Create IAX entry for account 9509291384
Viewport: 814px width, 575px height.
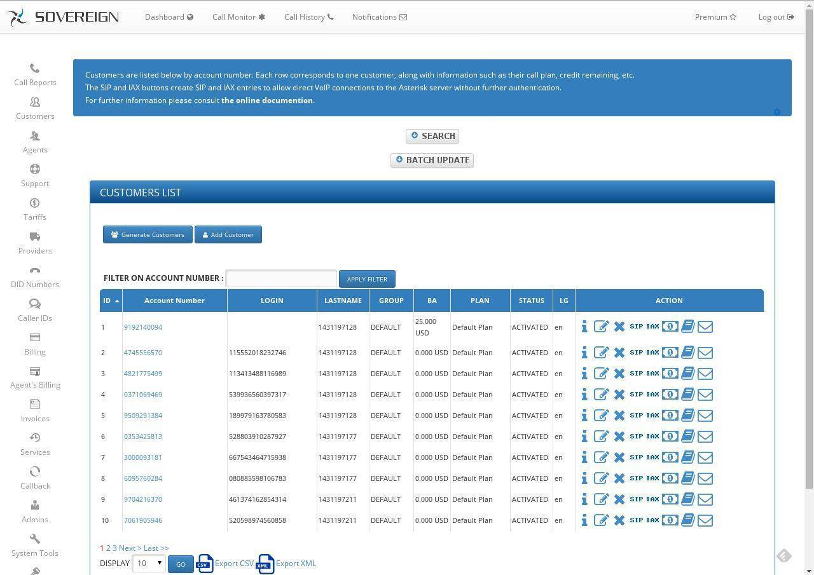(652, 415)
